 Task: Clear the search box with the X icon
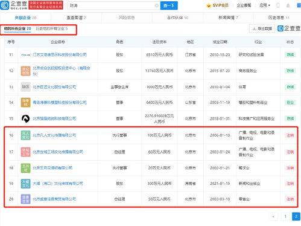click(x=156, y=5)
